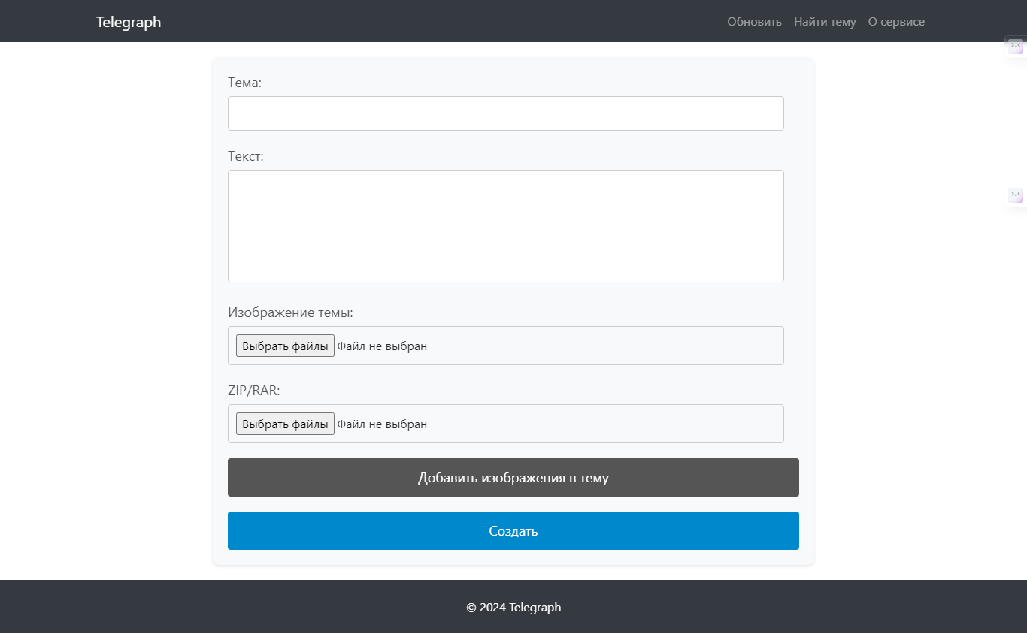Open the Найти тему navigation item
1027x634 pixels.
click(825, 22)
